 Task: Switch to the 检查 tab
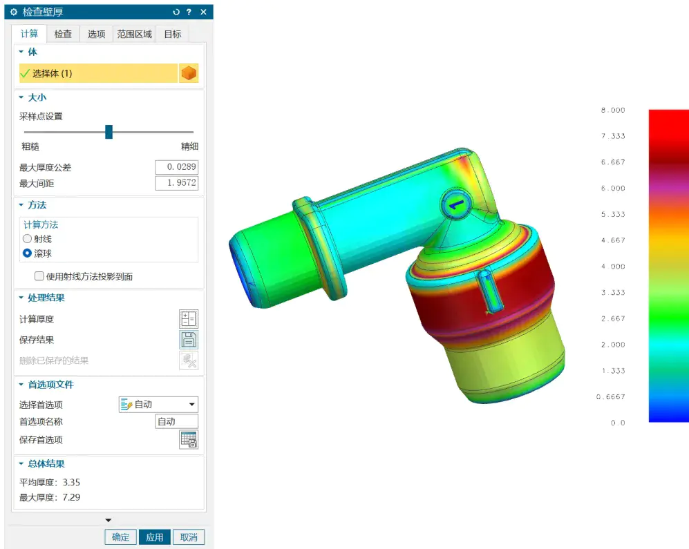coord(63,34)
